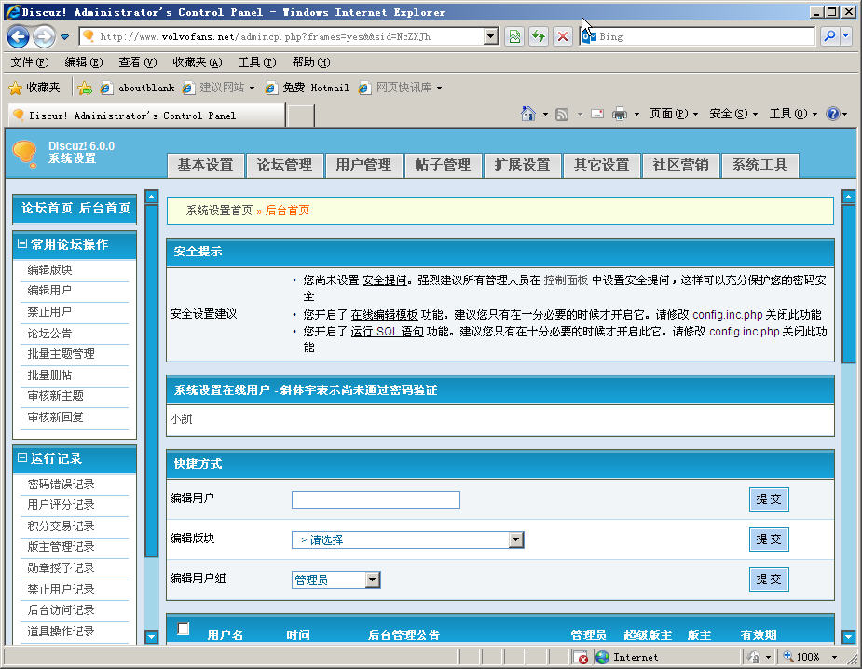Click the Discuz! orange speech bubble logo
Viewport: 862px width, 669px height.
(24, 153)
